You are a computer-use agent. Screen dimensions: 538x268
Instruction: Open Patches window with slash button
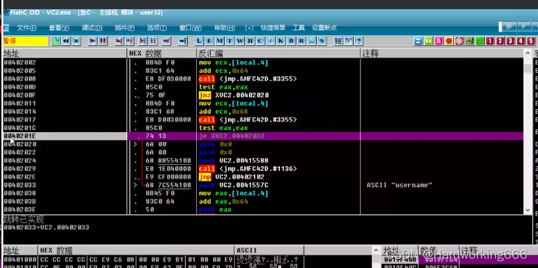[x=271, y=41]
